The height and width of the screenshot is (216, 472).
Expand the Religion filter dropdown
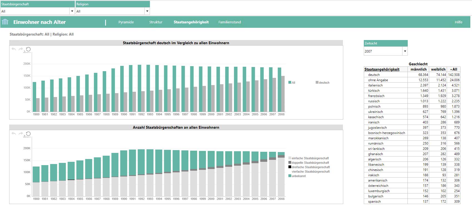(x=147, y=11)
